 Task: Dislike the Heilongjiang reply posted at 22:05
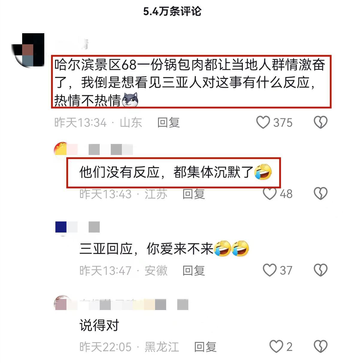tap(320, 347)
